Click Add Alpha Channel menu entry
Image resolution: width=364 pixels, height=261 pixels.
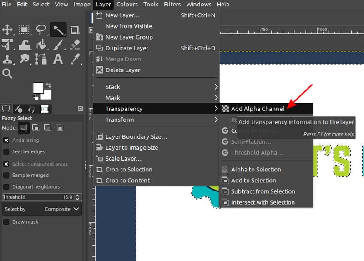coord(258,109)
